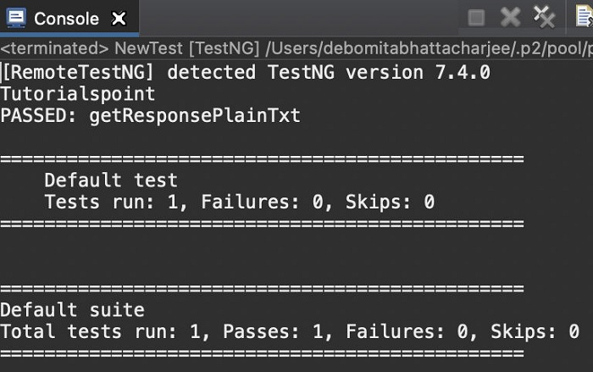The height and width of the screenshot is (372, 593).
Task: Click the getResponsePlainTxt method name
Action: 195,116
